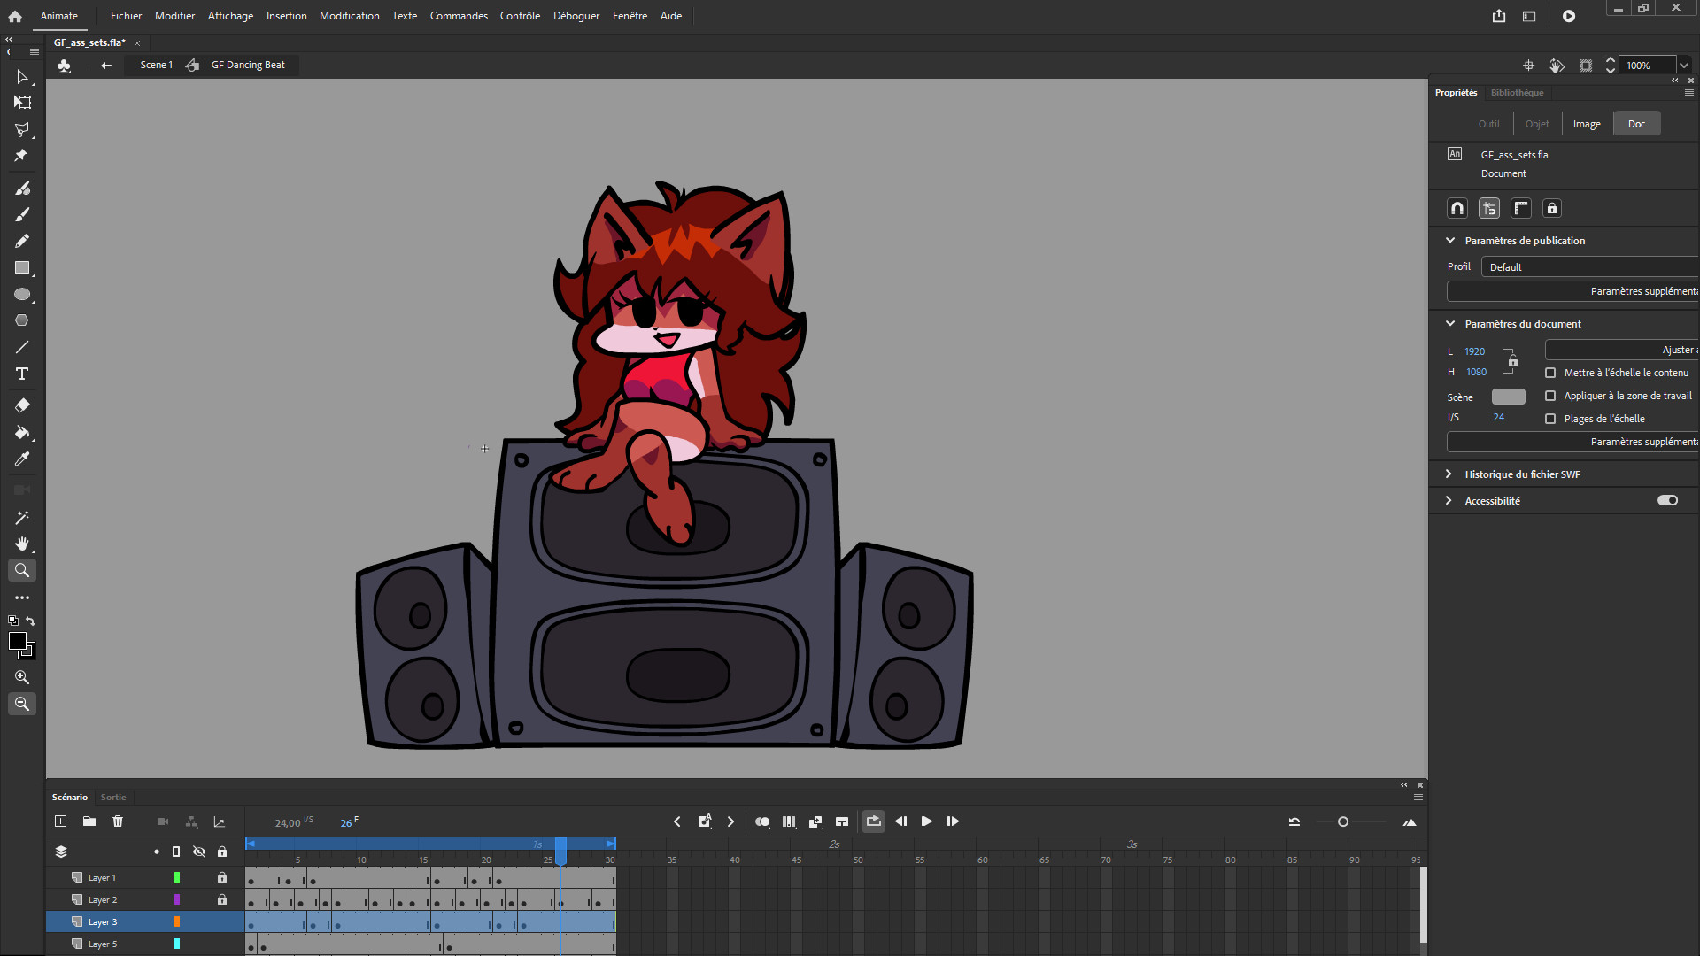
Task: Return to Scene 1 via breadcrumb
Action: click(x=156, y=65)
